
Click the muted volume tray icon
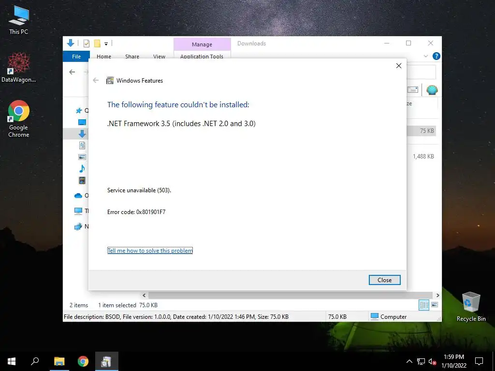tap(432, 361)
